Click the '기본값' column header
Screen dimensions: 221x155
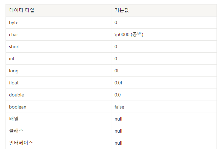(x=164, y=10)
